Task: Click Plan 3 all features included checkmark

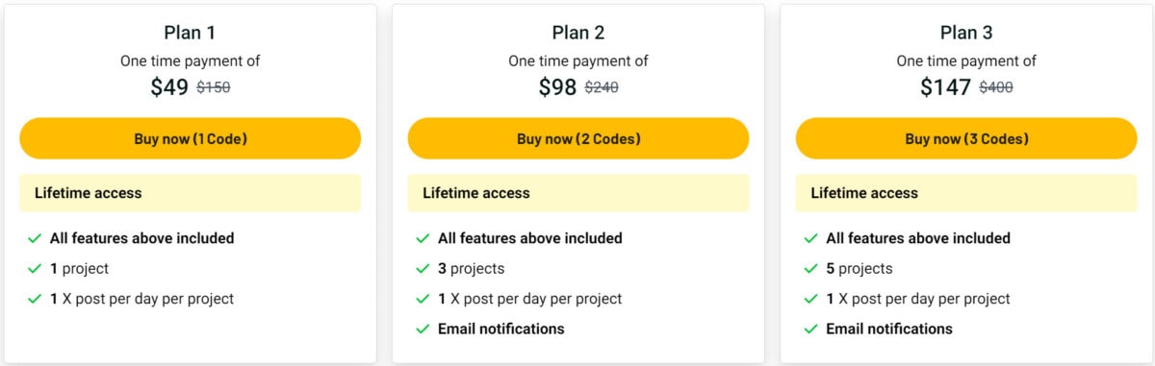Action: pos(810,238)
